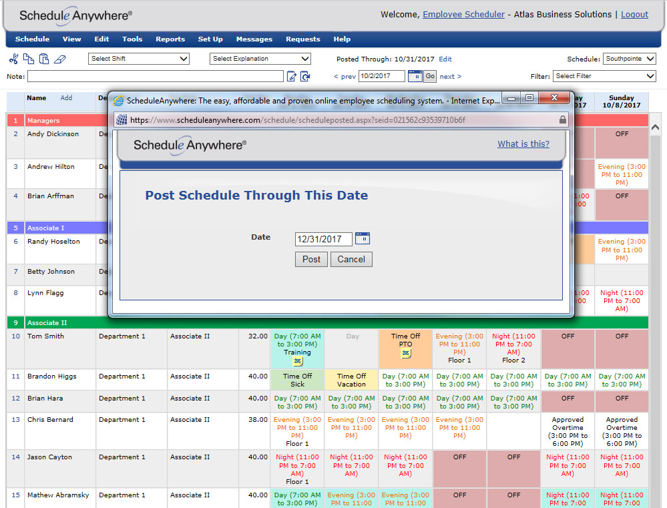Viewport: 667px width, 508px height.
Task: Open the Set Up menu
Action: pyautogui.click(x=210, y=39)
